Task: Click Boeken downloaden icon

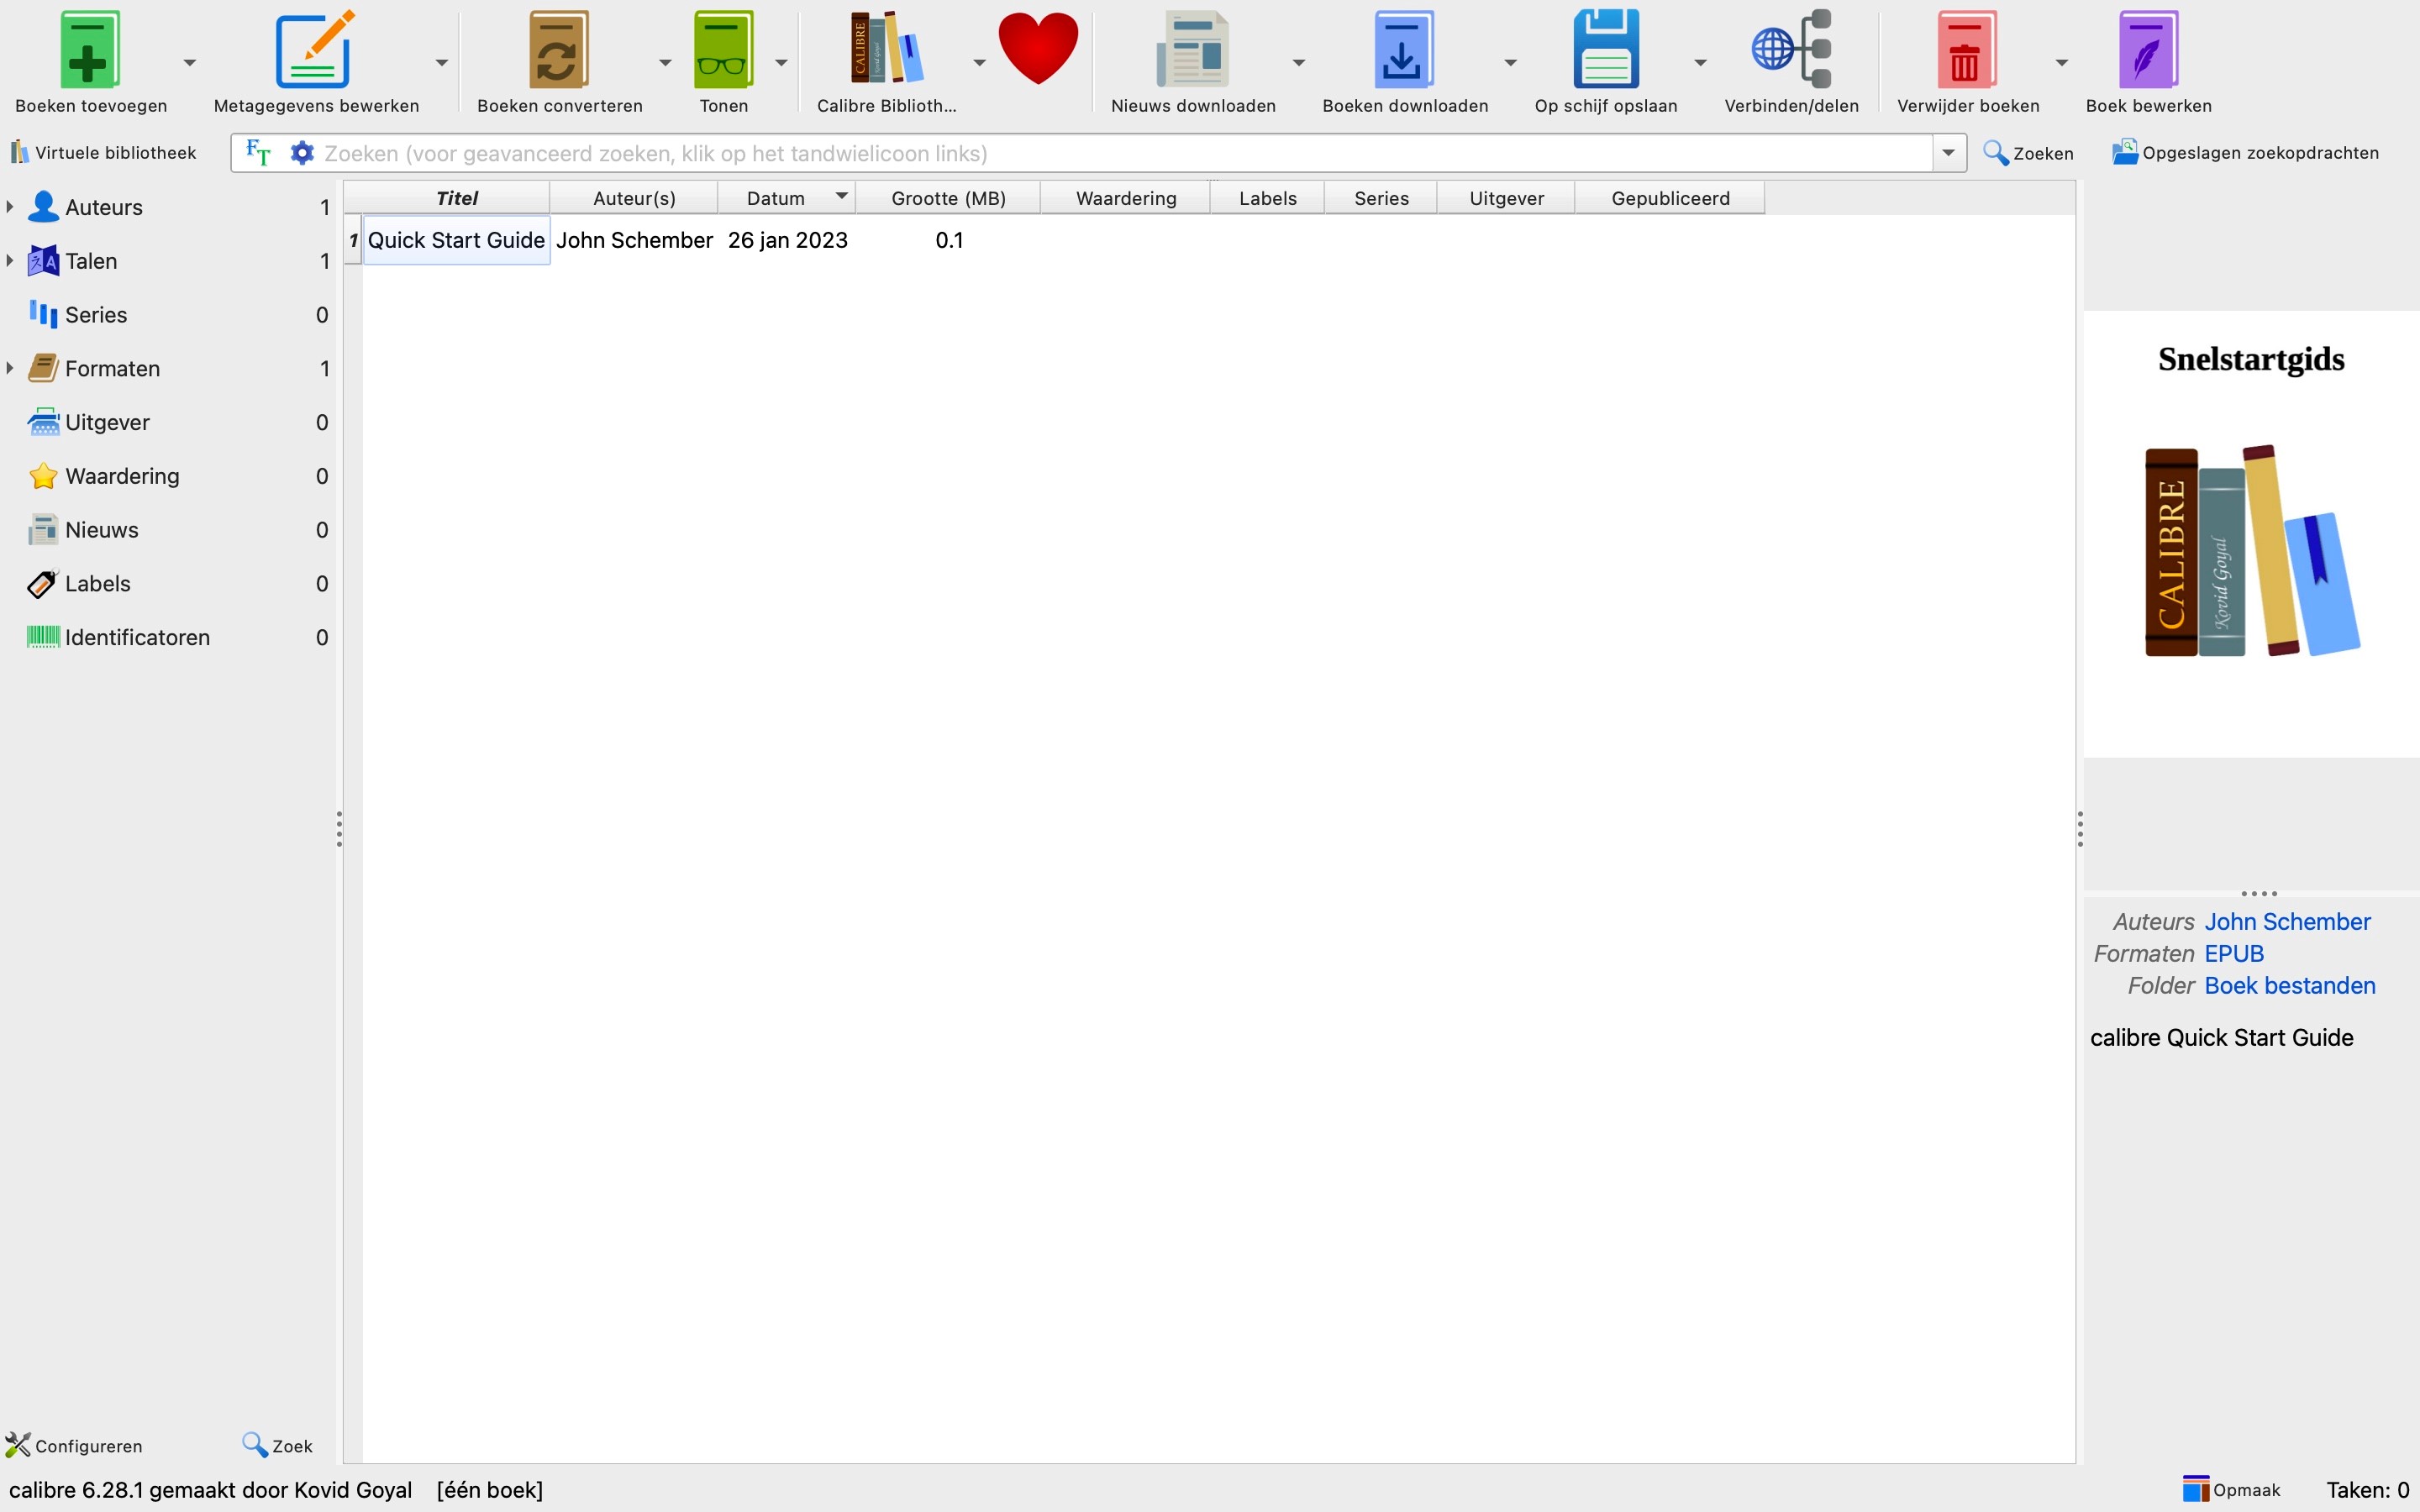Action: coord(1403,49)
